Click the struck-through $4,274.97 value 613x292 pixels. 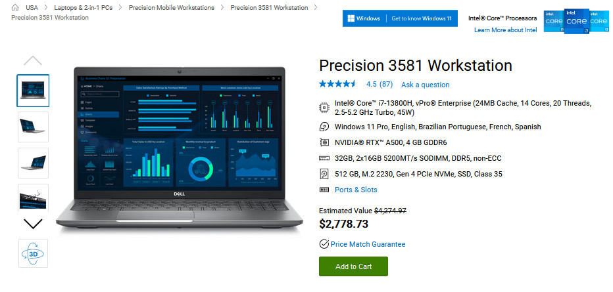[x=390, y=211]
